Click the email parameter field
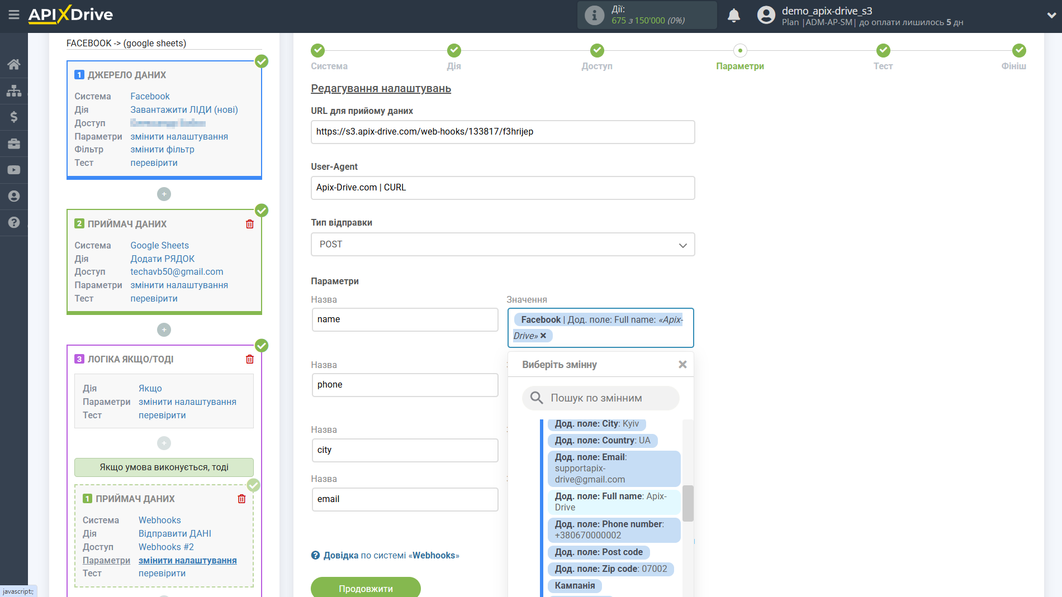1062x597 pixels. coord(405,499)
